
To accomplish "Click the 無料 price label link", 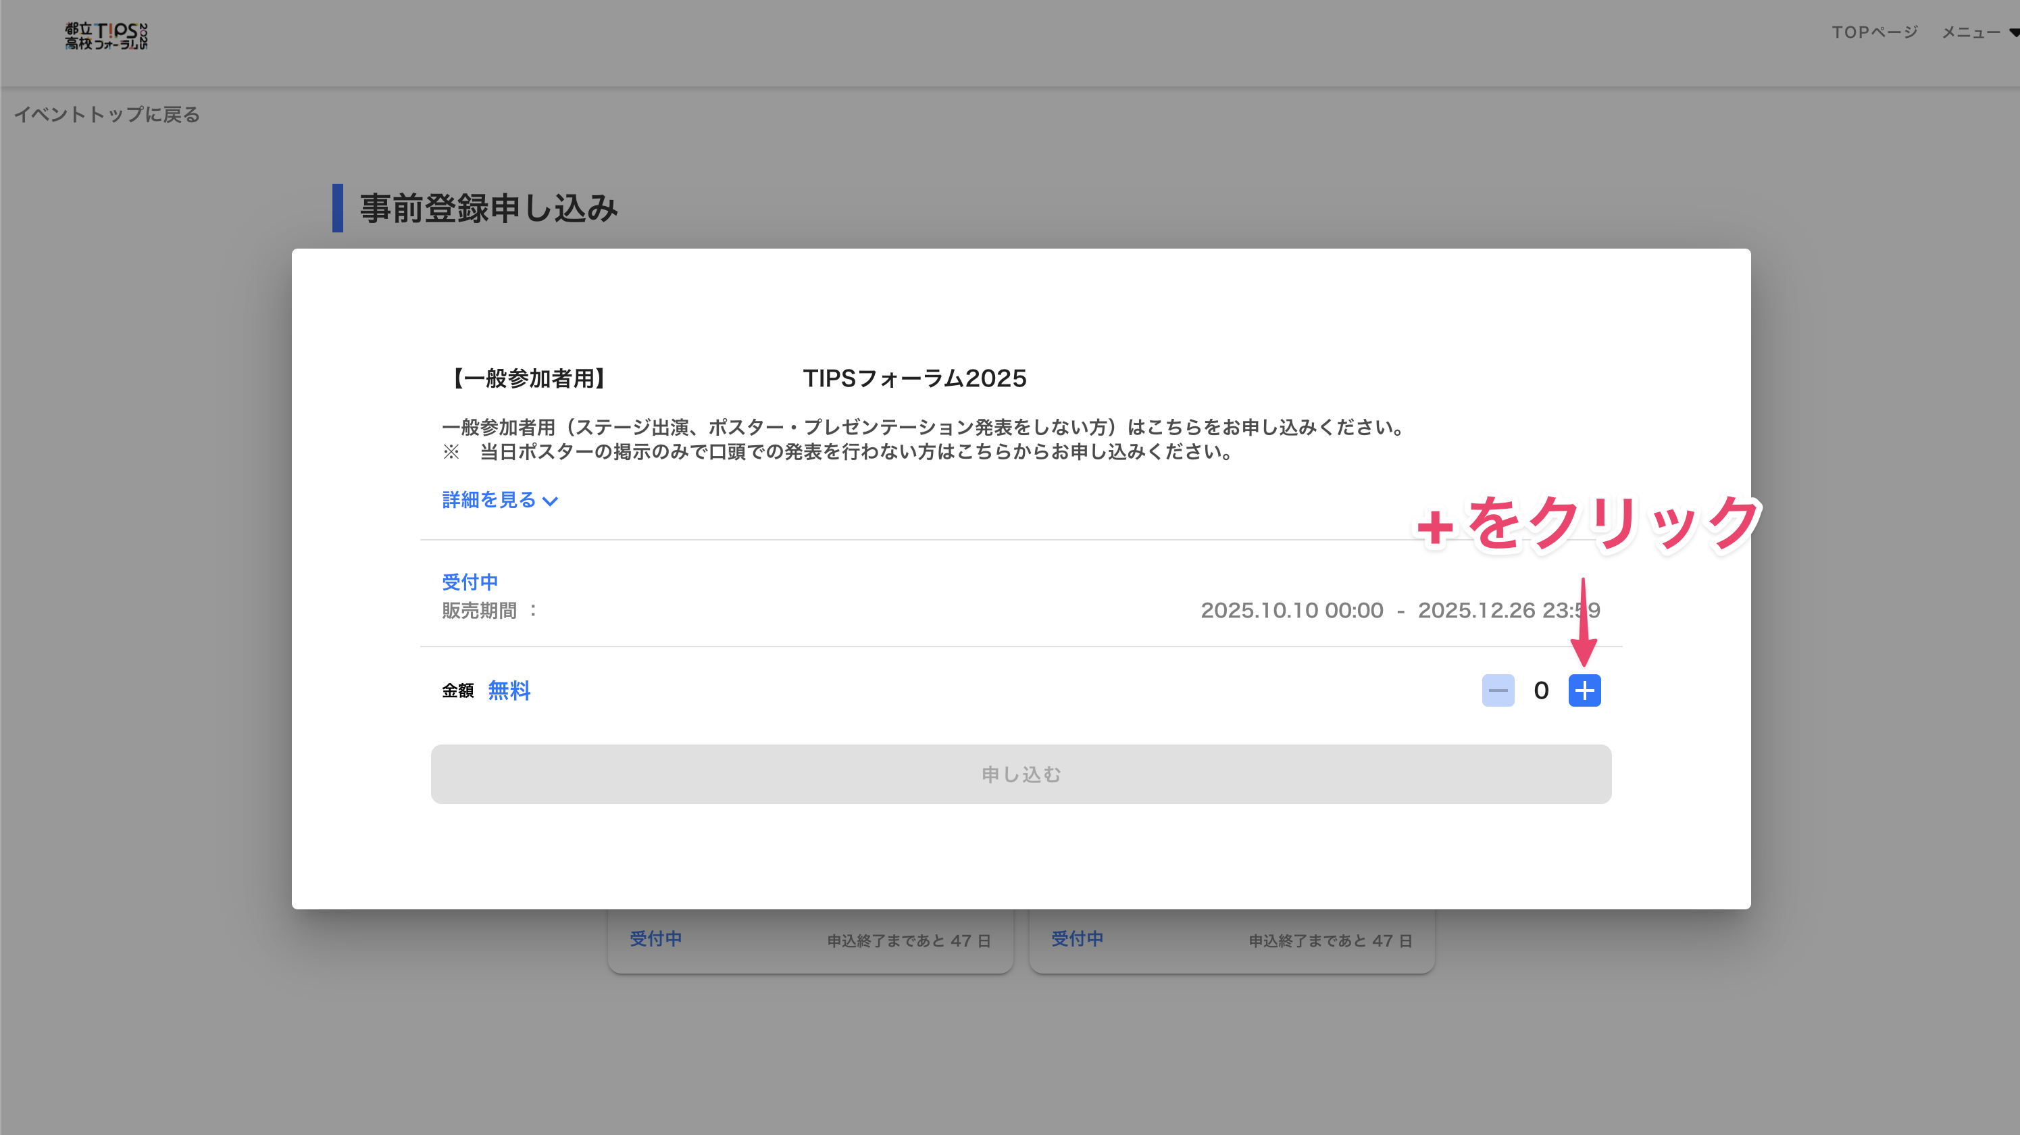I will point(509,690).
